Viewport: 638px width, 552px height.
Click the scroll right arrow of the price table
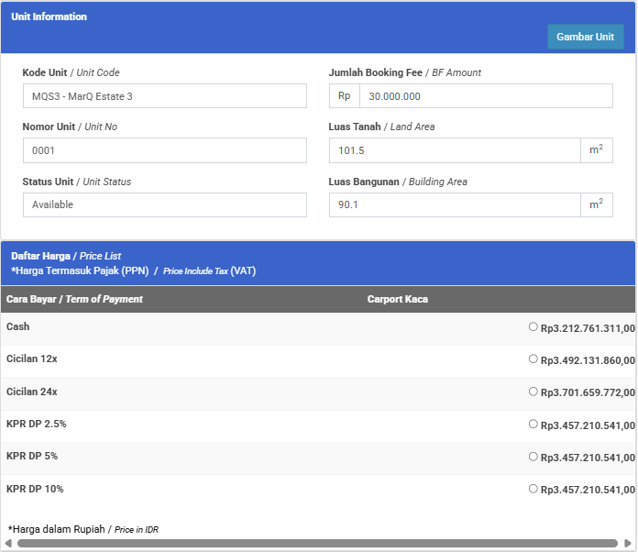[627, 544]
